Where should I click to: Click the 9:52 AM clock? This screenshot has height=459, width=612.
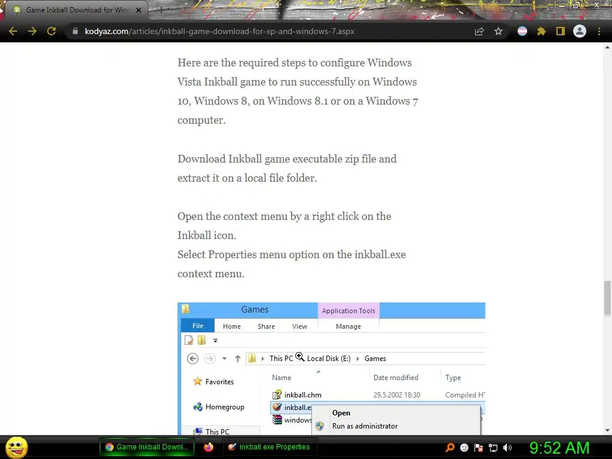[559, 448]
